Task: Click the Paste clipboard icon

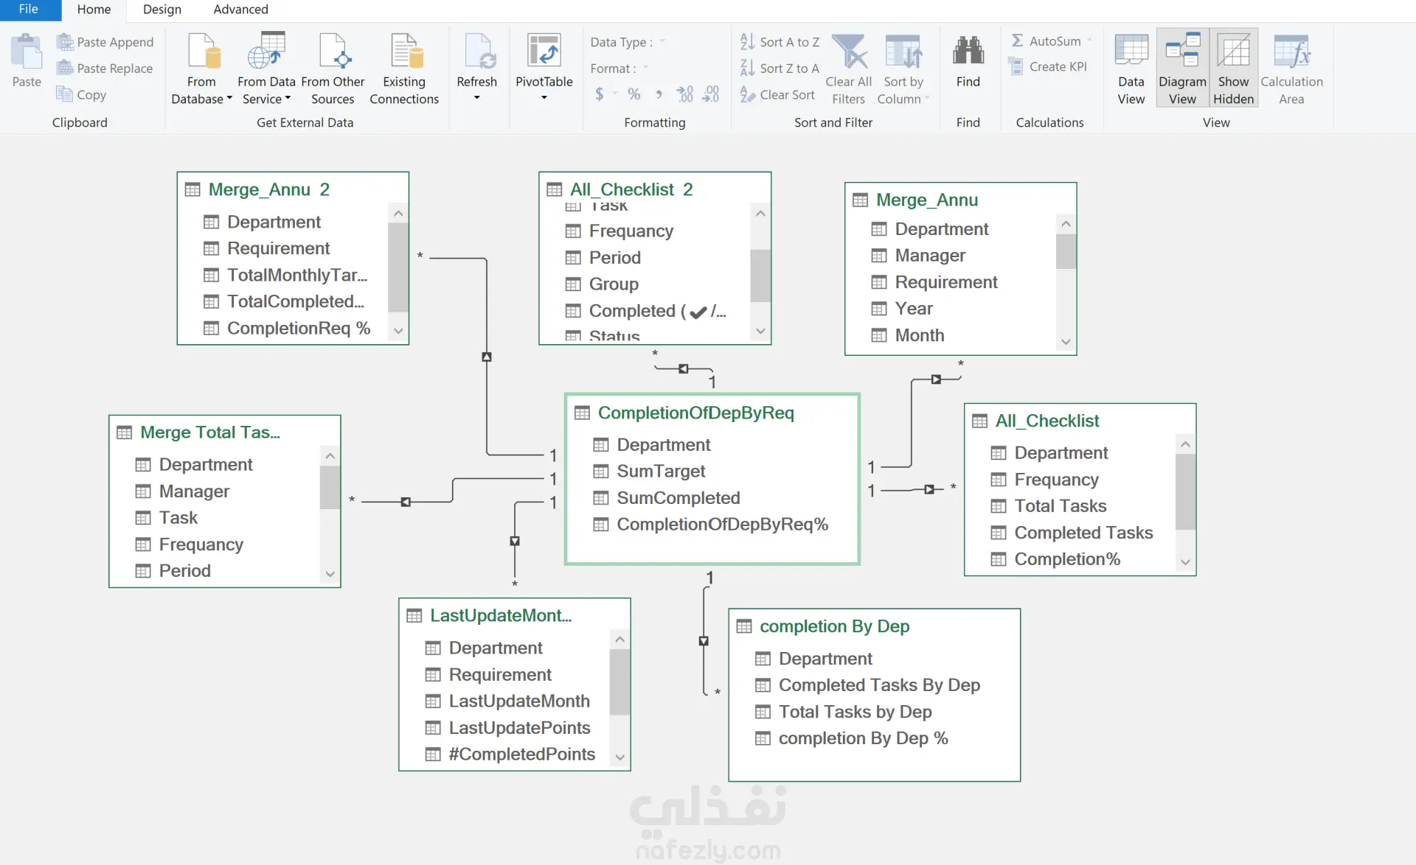Action: click(x=27, y=53)
